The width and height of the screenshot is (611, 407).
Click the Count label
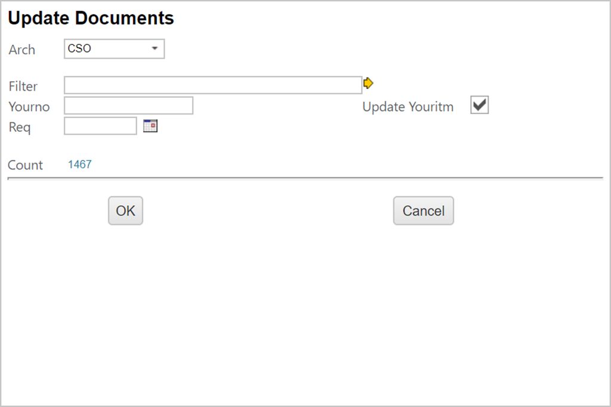coord(26,165)
